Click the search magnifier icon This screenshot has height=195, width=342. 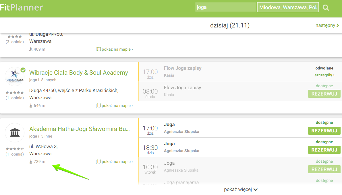click(326, 8)
